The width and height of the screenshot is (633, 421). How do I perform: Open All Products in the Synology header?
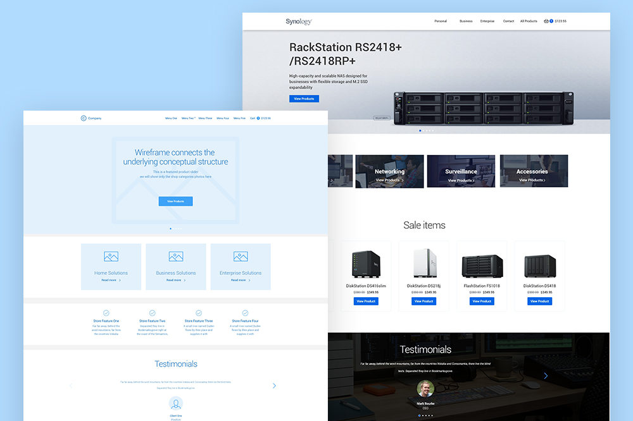[529, 21]
